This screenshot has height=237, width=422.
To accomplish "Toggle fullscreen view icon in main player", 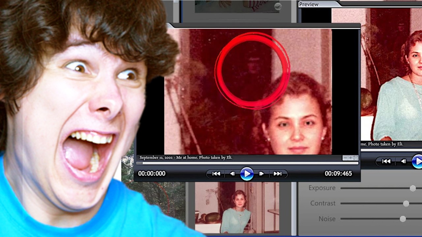I will click(355, 158).
